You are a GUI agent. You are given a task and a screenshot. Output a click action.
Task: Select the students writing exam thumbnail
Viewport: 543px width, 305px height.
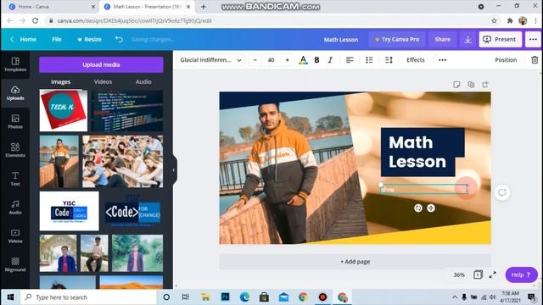tap(122, 162)
